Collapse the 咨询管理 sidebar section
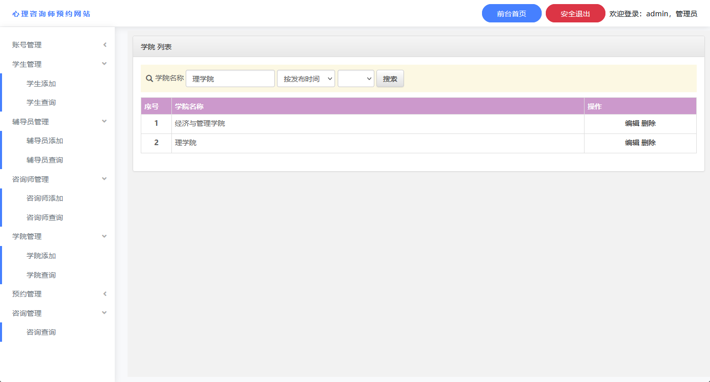The image size is (710, 382). [58, 313]
